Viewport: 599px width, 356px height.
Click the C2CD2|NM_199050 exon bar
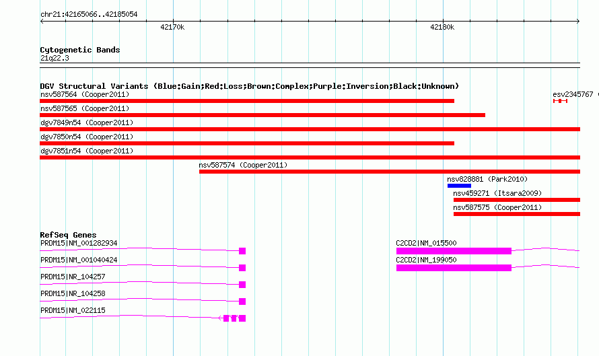coord(454,268)
